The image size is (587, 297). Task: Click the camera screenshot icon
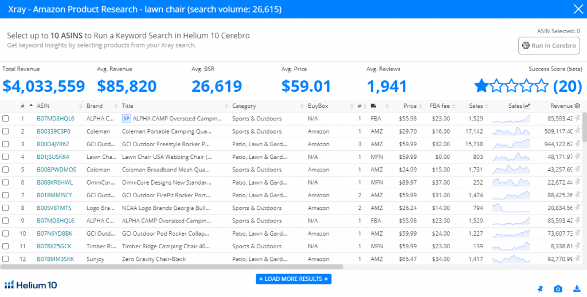pyautogui.click(x=558, y=289)
